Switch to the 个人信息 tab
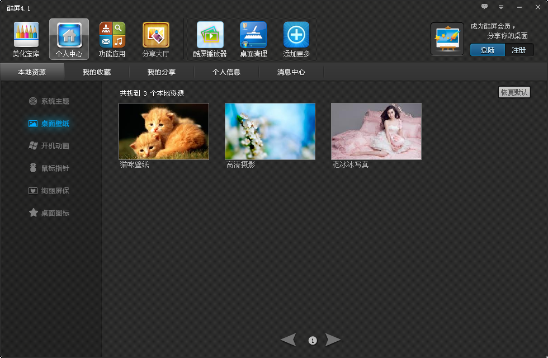The width and height of the screenshot is (548, 358). click(x=226, y=72)
